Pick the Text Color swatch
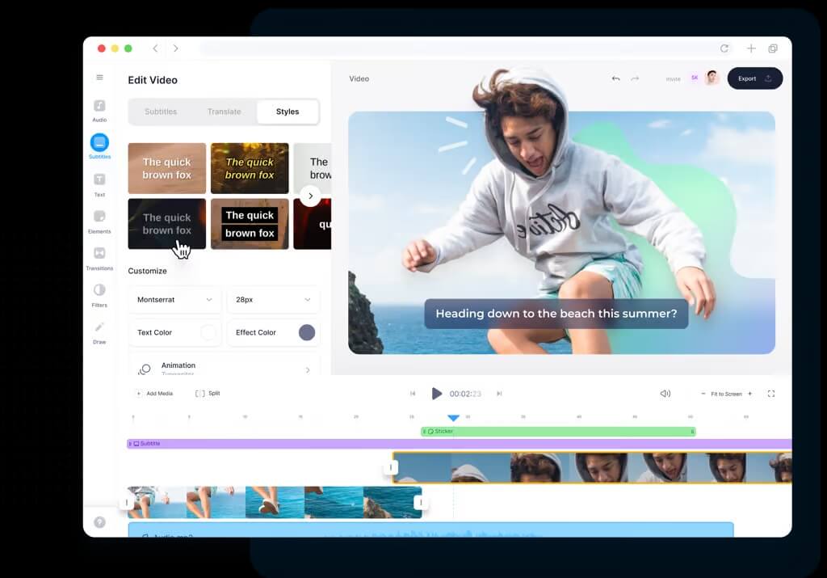This screenshot has height=578, width=827. click(x=208, y=332)
